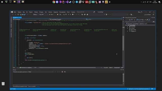Expand the Program.cs tree node
Viewport: 162px width, 91px height.
tap(128, 31)
